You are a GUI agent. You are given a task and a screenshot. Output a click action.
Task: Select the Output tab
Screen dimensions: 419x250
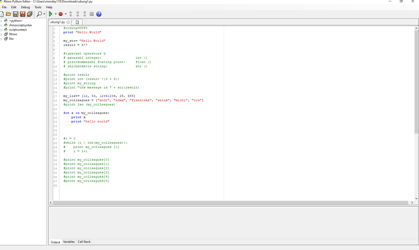pyautogui.click(x=55, y=242)
